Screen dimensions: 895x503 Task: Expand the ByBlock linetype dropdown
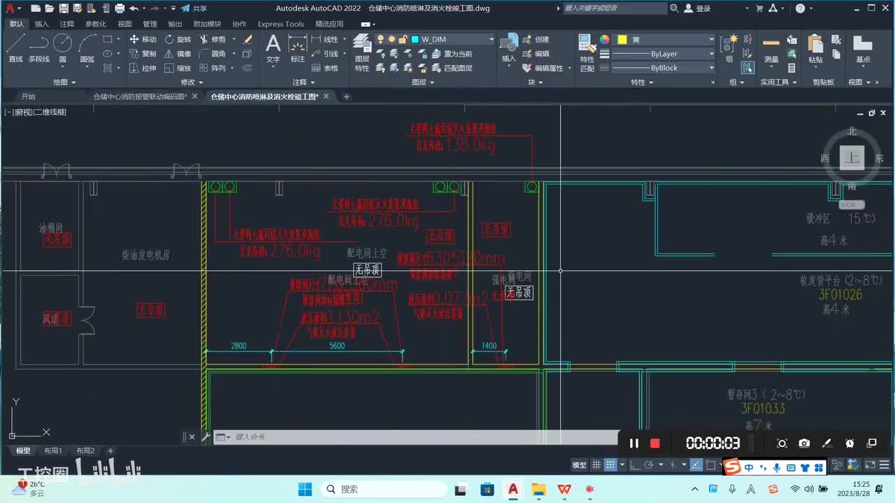(x=663, y=68)
